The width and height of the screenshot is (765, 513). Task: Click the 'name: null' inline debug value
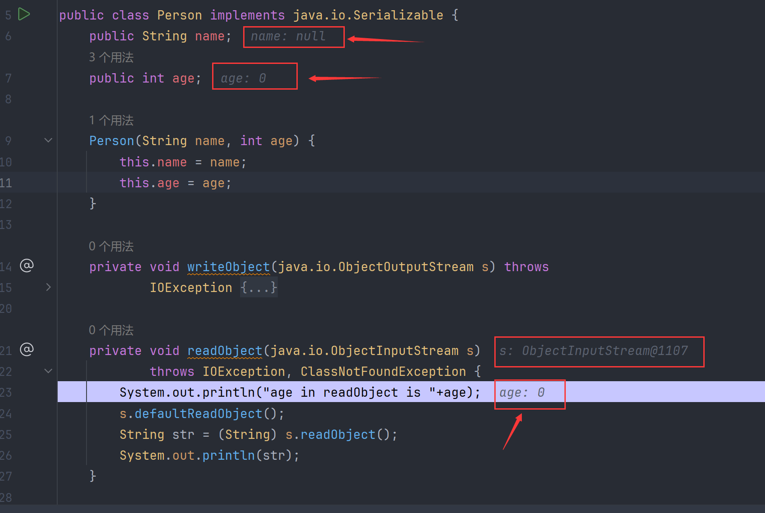pos(288,36)
